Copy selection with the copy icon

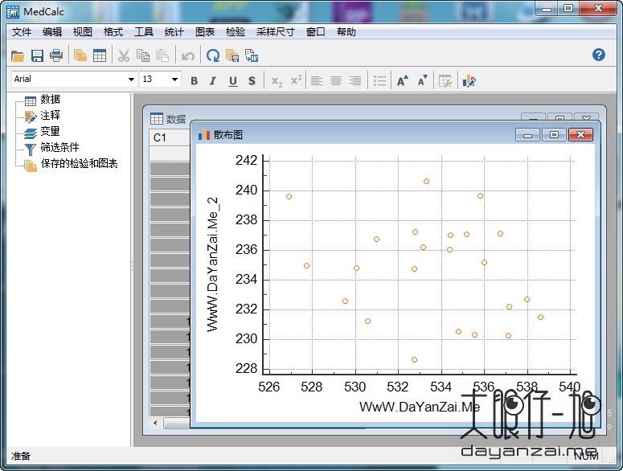tap(143, 55)
